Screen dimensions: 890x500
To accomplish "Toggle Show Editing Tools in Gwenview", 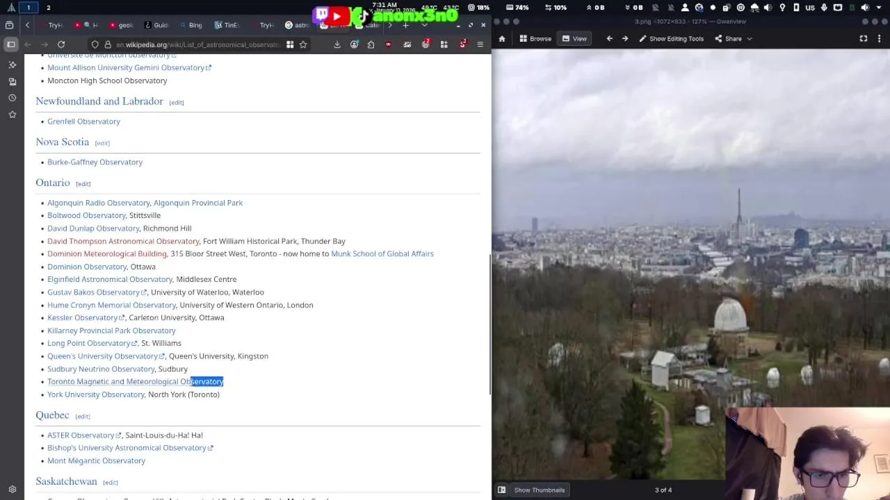I will point(671,39).
